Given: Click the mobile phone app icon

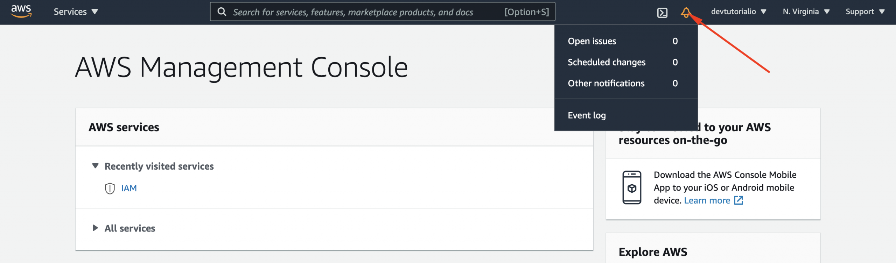Looking at the screenshot, I should click(632, 187).
